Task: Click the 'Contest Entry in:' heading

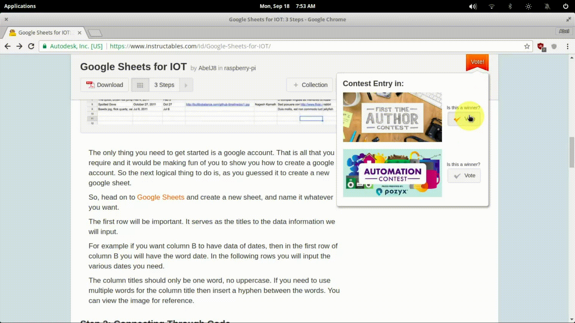Action: pyautogui.click(x=373, y=83)
